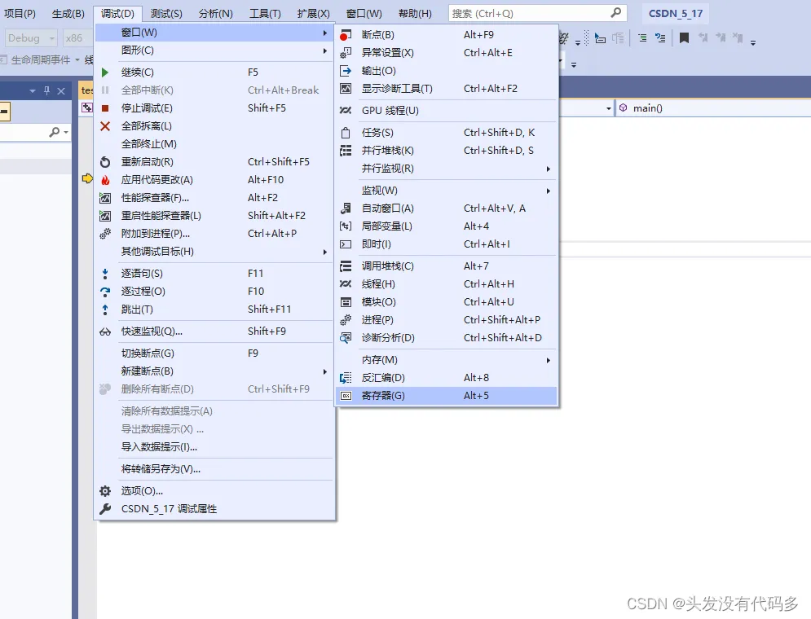Click the 附加到进程(P) gears icon
Screen dimensions: 811x619
[x=105, y=234]
